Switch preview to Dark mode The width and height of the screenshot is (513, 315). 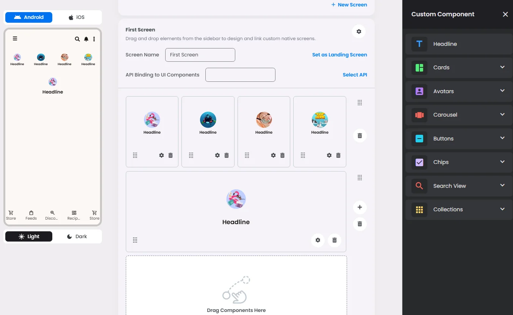[77, 236]
